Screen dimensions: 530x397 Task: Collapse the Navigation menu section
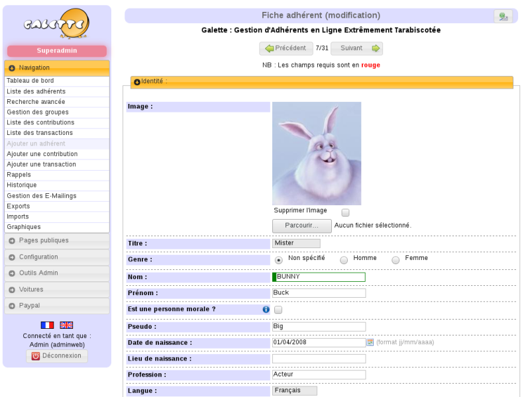tap(57, 68)
